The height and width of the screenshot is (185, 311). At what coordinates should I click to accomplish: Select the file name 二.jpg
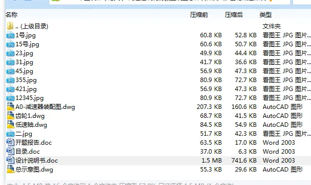[x=24, y=134]
